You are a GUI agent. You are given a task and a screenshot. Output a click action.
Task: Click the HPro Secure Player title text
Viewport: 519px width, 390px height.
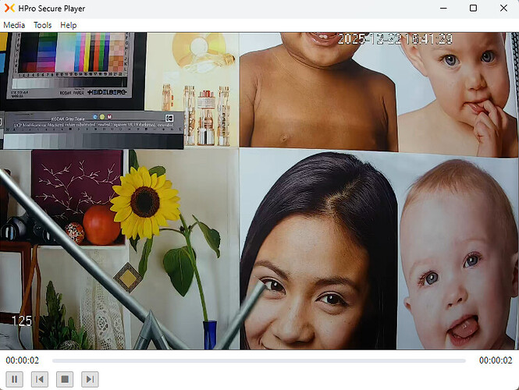coord(54,9)
